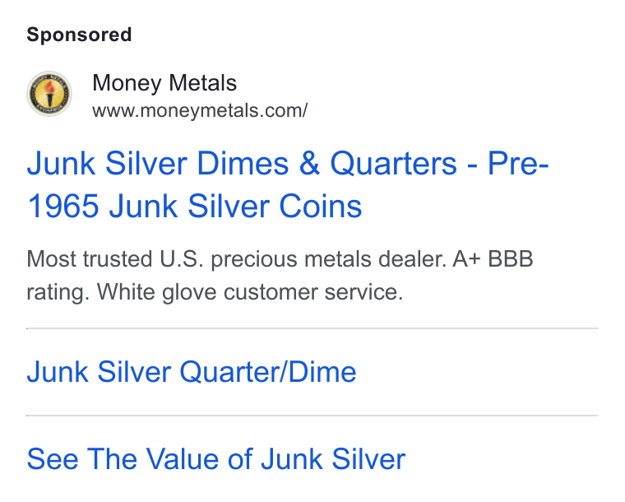This screenshot has width=625, height=502.
Task: Click the Money Metals torch logo icon
Action: pos(49,94)
